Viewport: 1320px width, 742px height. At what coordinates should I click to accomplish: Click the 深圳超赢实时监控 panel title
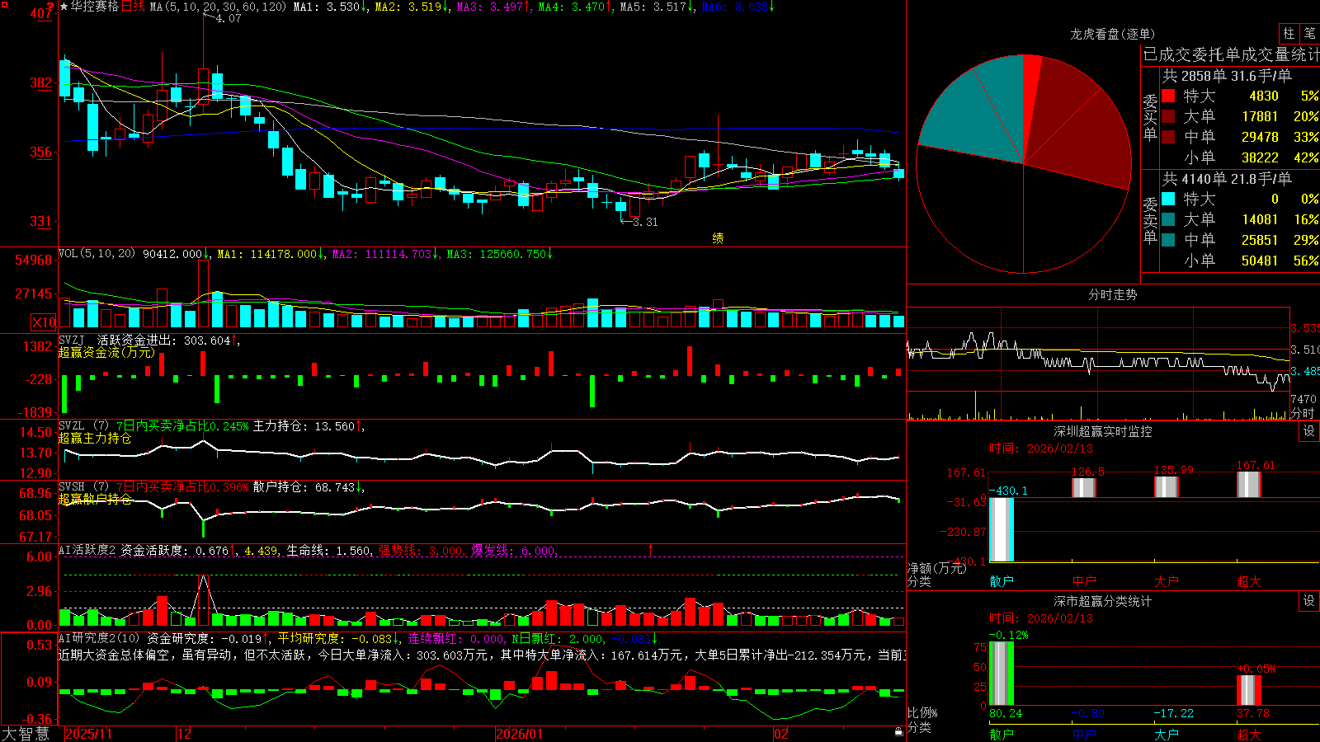pos(1103,431)
